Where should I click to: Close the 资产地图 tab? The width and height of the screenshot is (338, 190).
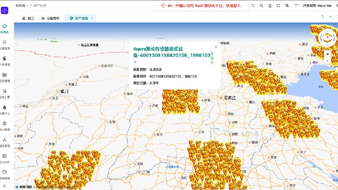tap(92, 18)
